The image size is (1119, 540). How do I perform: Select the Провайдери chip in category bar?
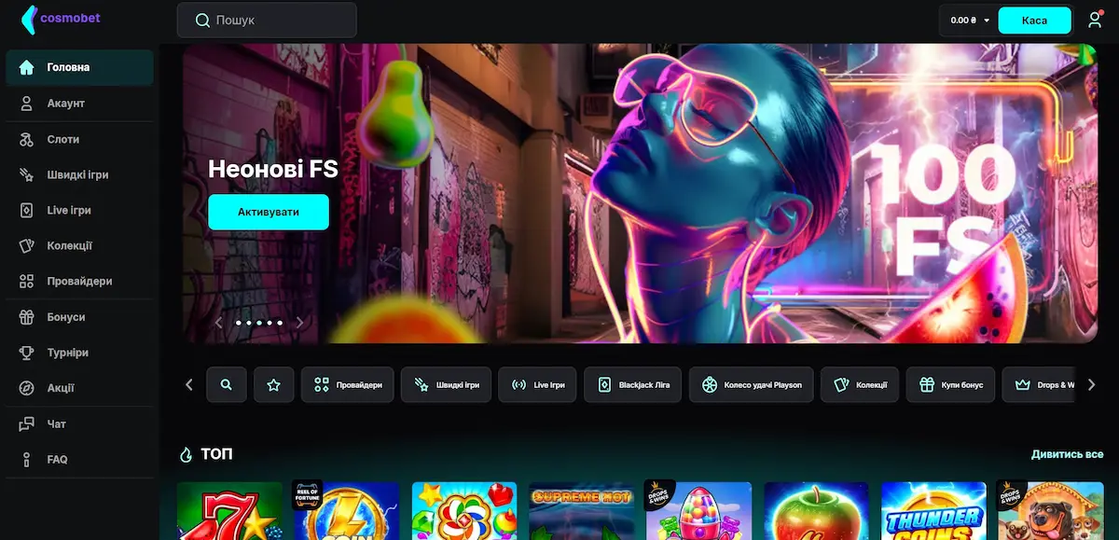coord(348,384)
